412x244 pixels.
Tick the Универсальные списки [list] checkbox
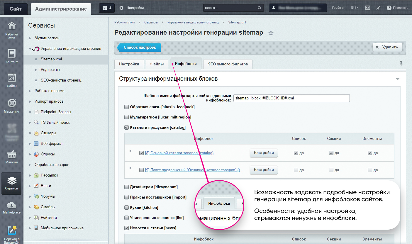[x=127, y=218]
